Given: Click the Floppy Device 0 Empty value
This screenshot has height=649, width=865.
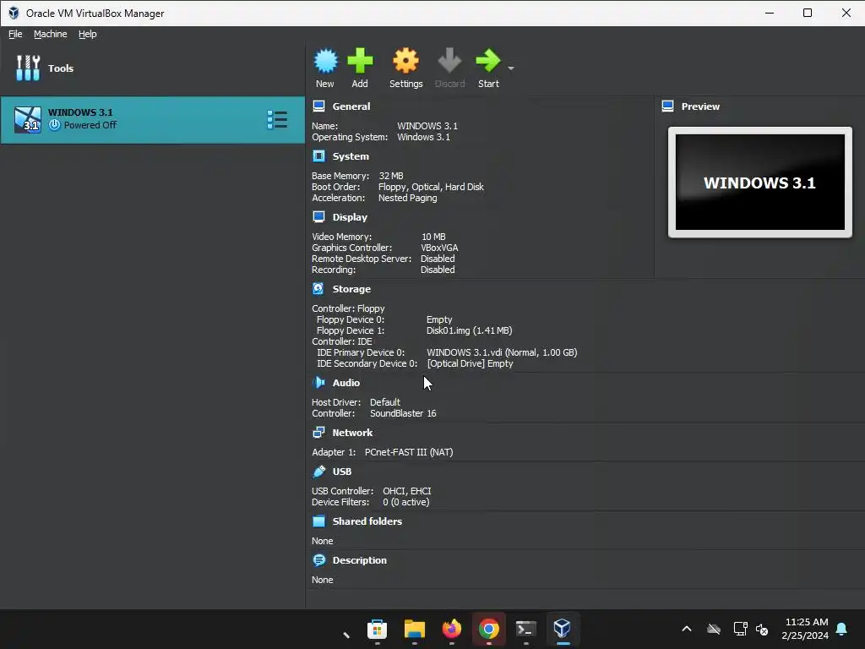Looking at the screenshot, I should click(x=439, y=319).
